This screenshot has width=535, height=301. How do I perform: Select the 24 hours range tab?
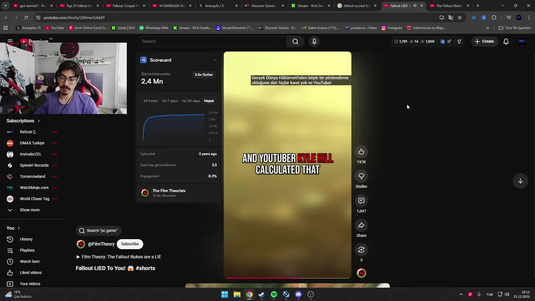[x=150, y=101]
